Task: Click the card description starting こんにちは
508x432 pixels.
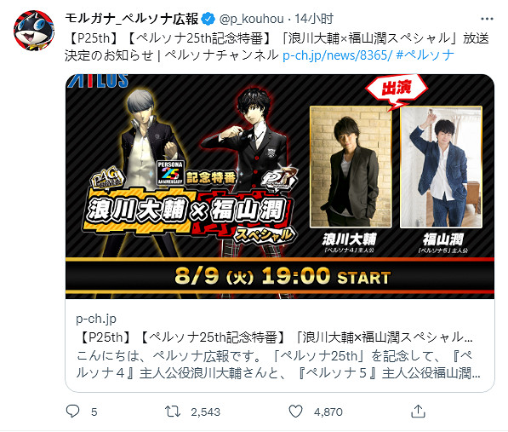Action: [x=278, y=365]
